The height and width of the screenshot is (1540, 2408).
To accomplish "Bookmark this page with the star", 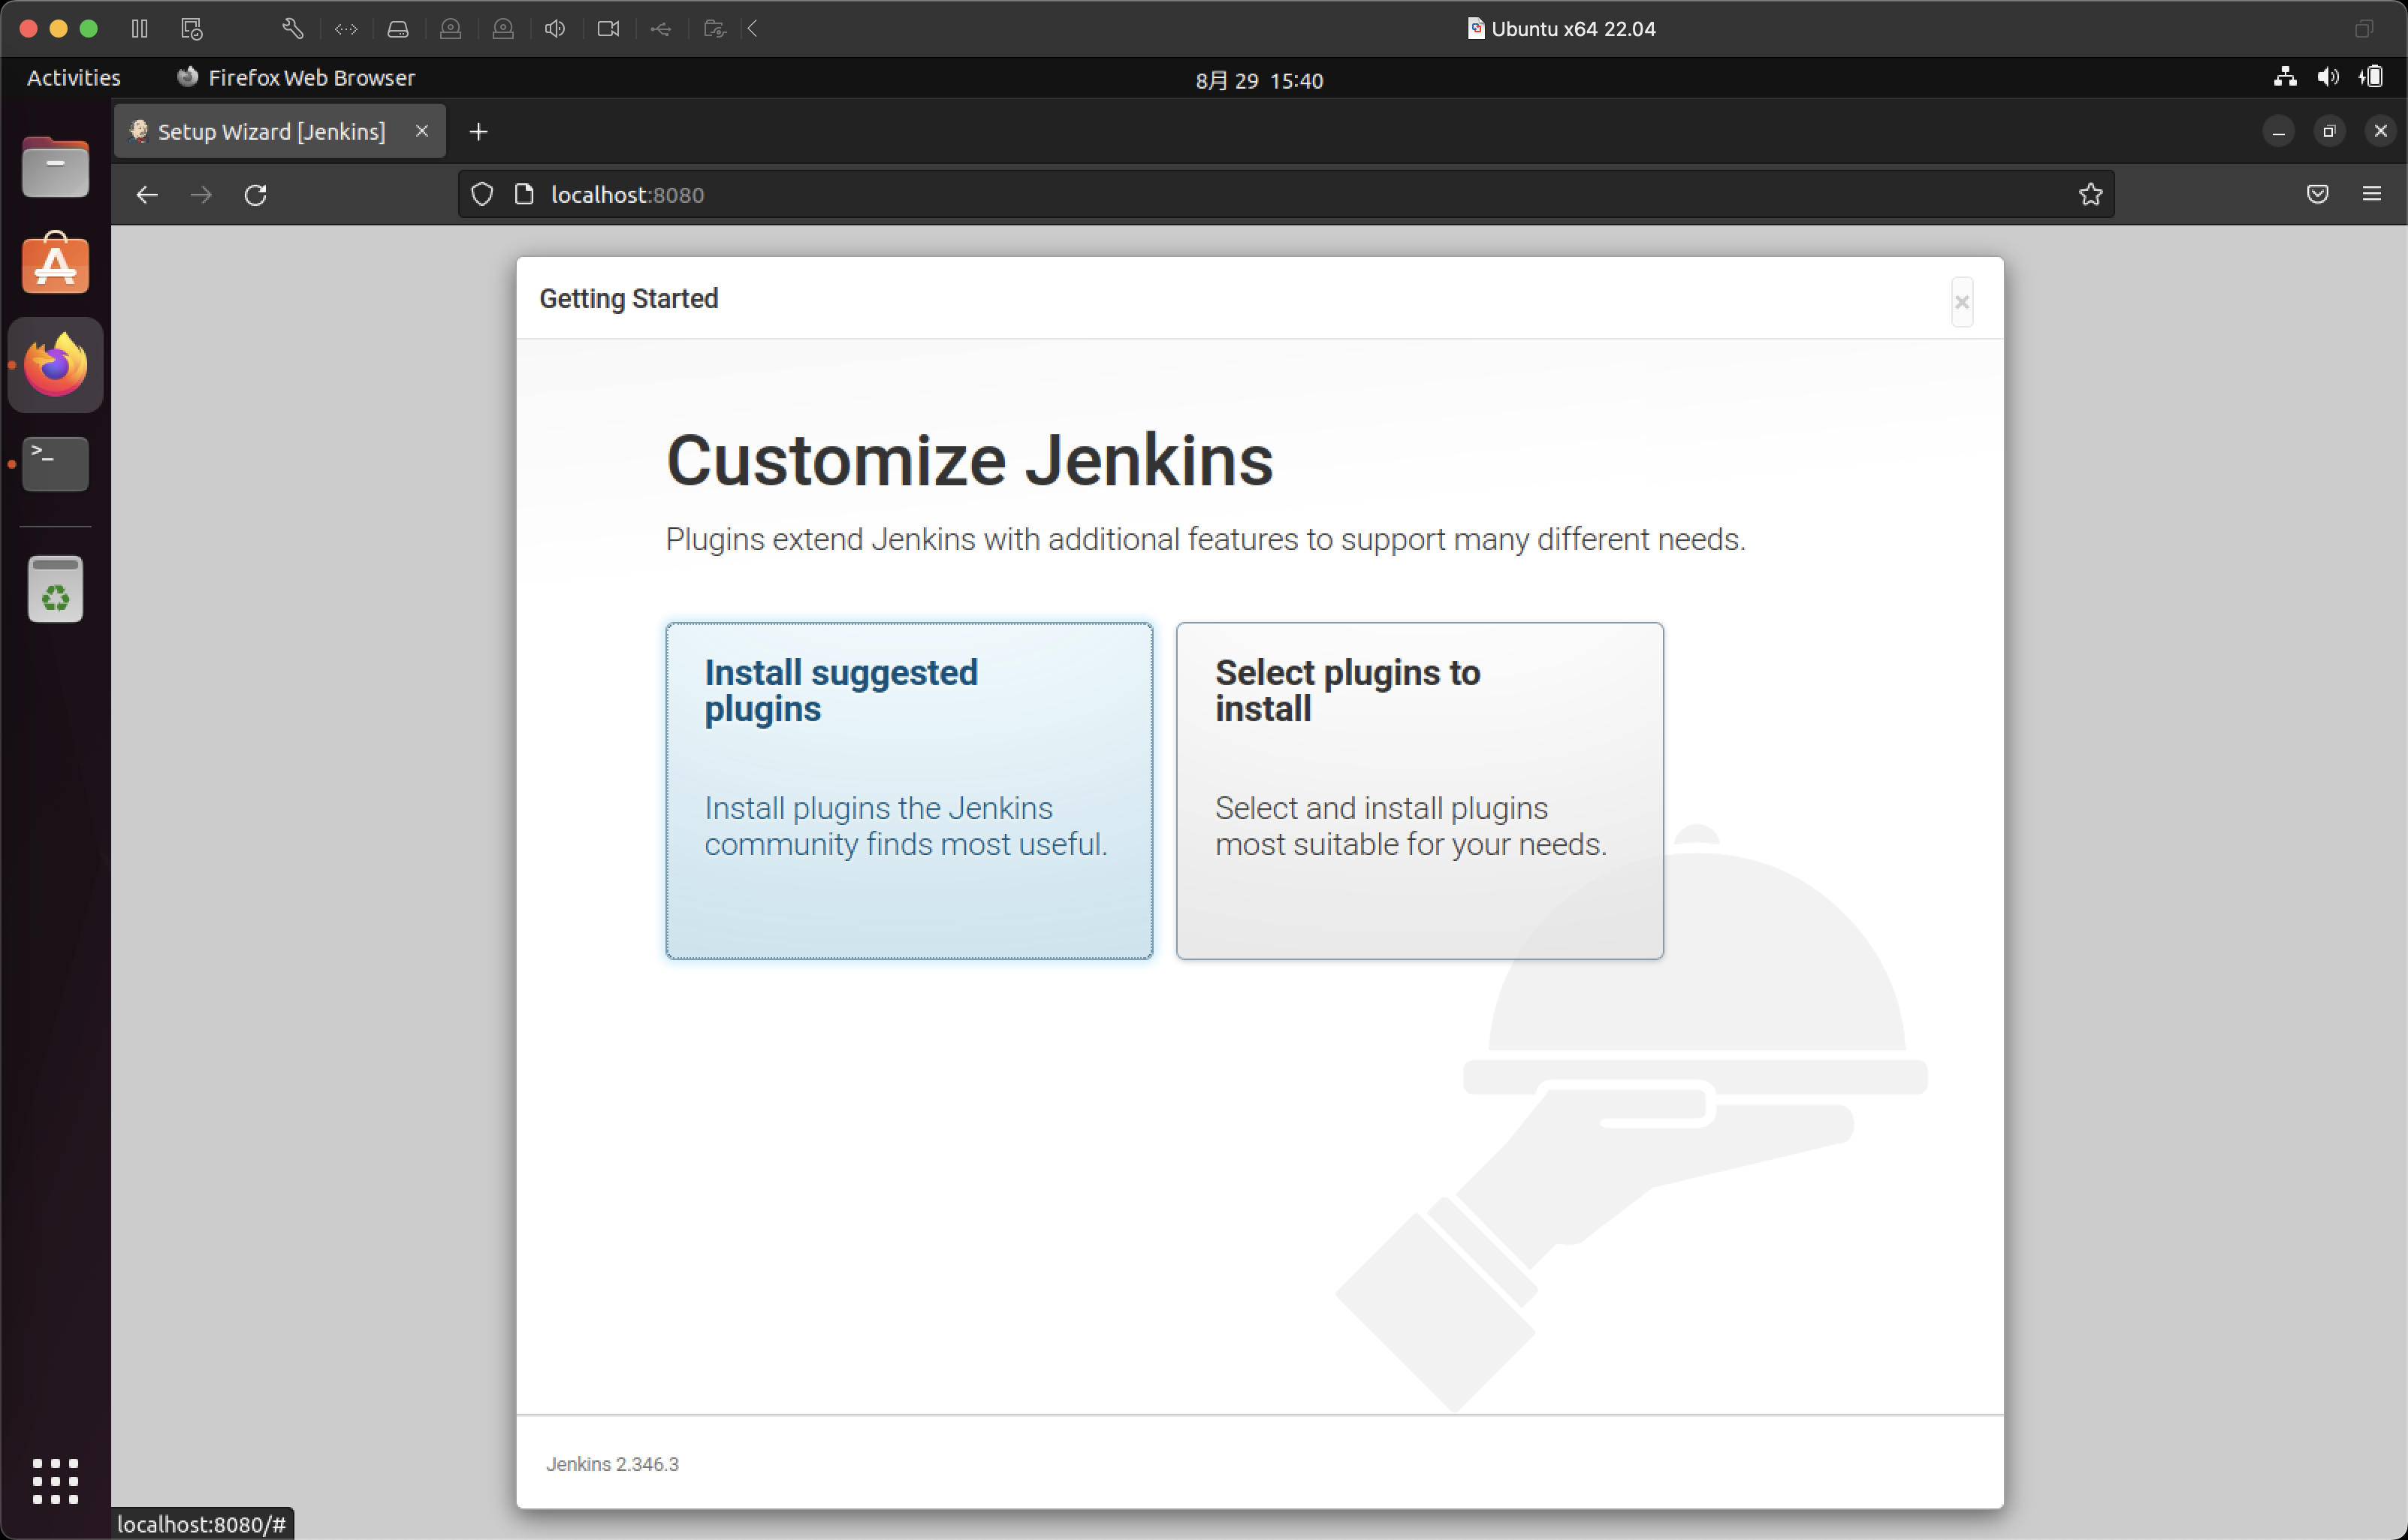I will point(2090,194).
